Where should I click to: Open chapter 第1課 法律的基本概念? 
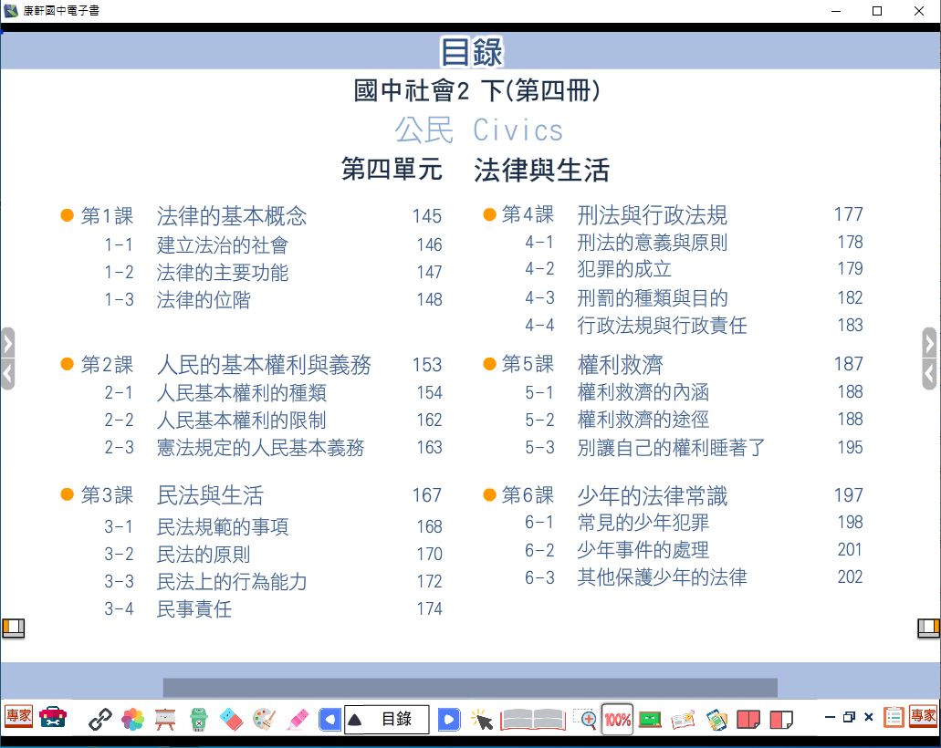coord(231,216)
